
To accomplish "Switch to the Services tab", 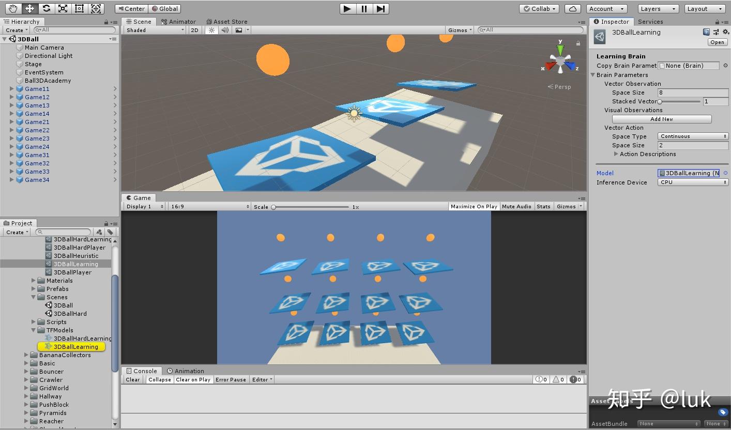I will 650,21.
